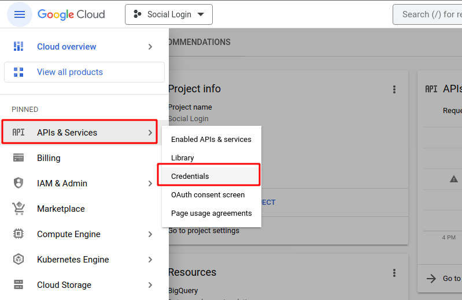This screenshot has height=300, width=462.
Task: Choose Enabled APIs & services submenu entry
Action: [x=211, y=140]
